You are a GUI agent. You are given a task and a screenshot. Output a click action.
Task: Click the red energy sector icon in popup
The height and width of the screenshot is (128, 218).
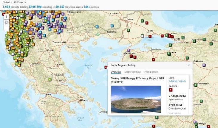[171, 90]
